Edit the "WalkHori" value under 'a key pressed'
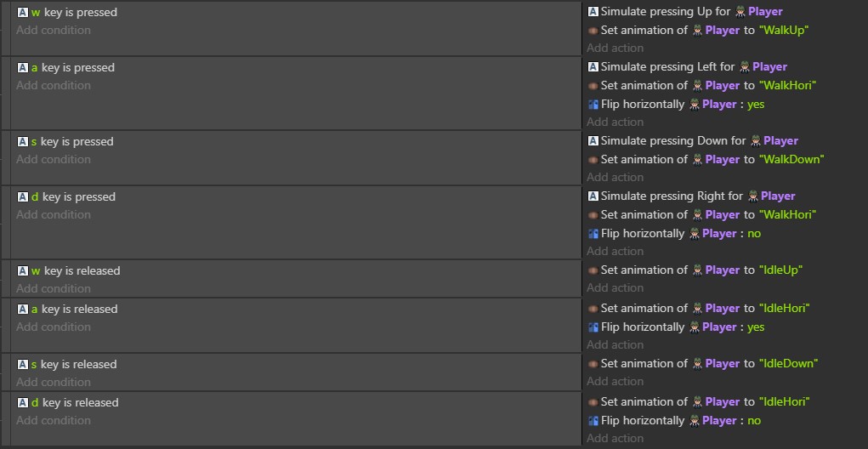Image resolution: width=868 pixels, height=449 pixels. pyautogui.click(x=787, y=85)
